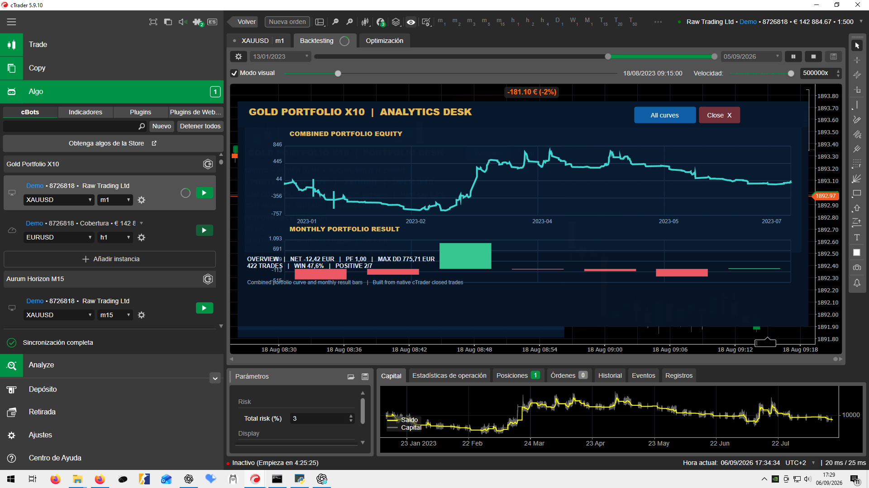Open settings gear for Aurum Horizon XAUUSD instance
The width and height of the screenshot is (869, 488).
141,315
